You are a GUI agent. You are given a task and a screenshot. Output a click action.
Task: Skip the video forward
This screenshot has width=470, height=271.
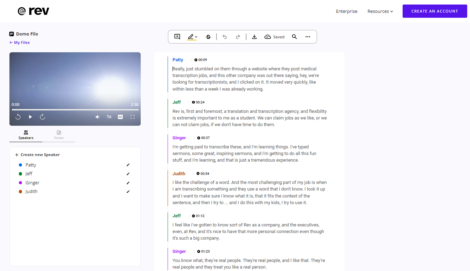tap(43, 117)
